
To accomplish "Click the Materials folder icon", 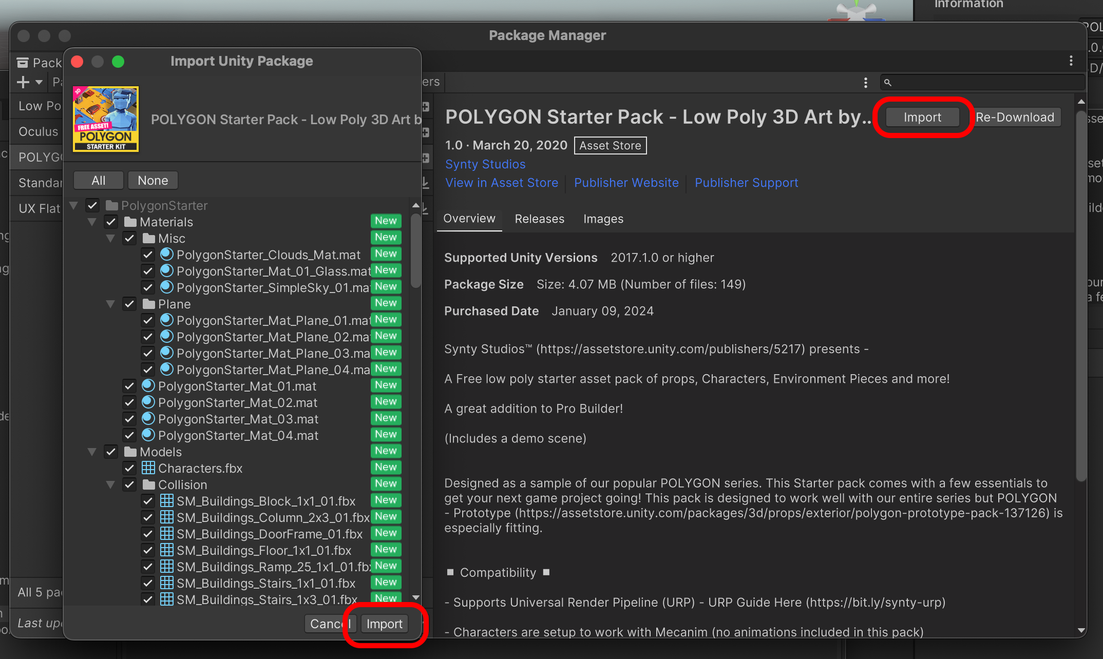I will pyautogui.click(x=130, y=222).
